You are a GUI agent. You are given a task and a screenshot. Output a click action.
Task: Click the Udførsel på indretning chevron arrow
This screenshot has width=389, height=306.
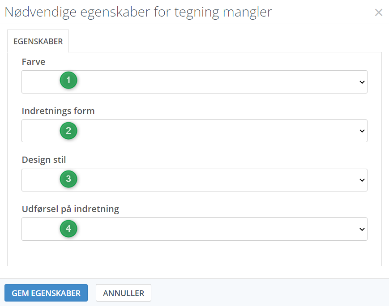click(x=362, y=229)
